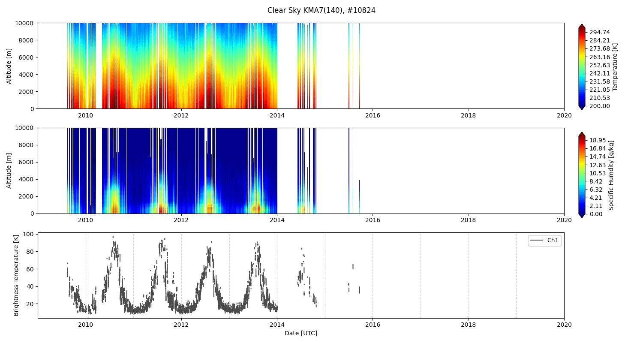This screenshot has height=343, width=643.
Task: Select the 10.53 humidity colorbar tick
Action: pyautogui.click(x=598, y=173)
